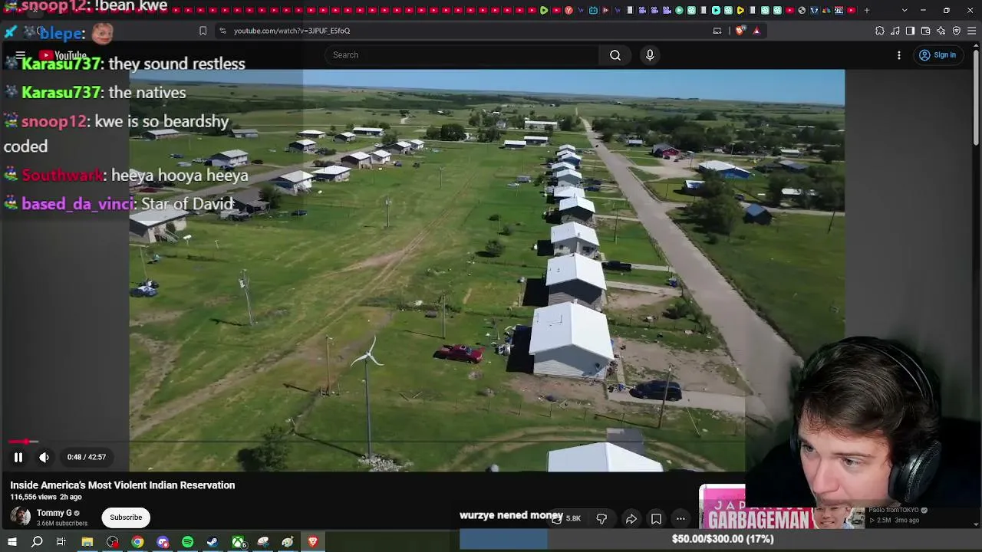This screenshot has height=552, width=982.
Task: Mute the video volume
Action: click(44, 458)
